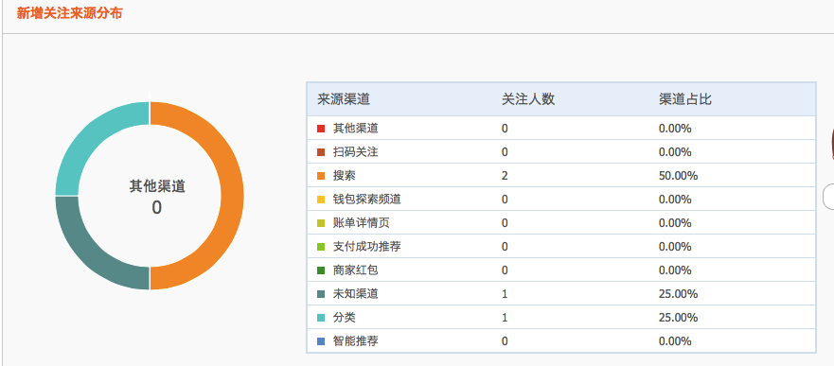Click the 关注人数 column header
Screen dimensions: 834x366
click(x=528, y=99)
